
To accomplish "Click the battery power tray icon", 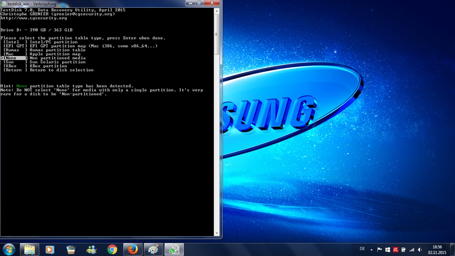I will pyautogui.click(x=403, y=249).
